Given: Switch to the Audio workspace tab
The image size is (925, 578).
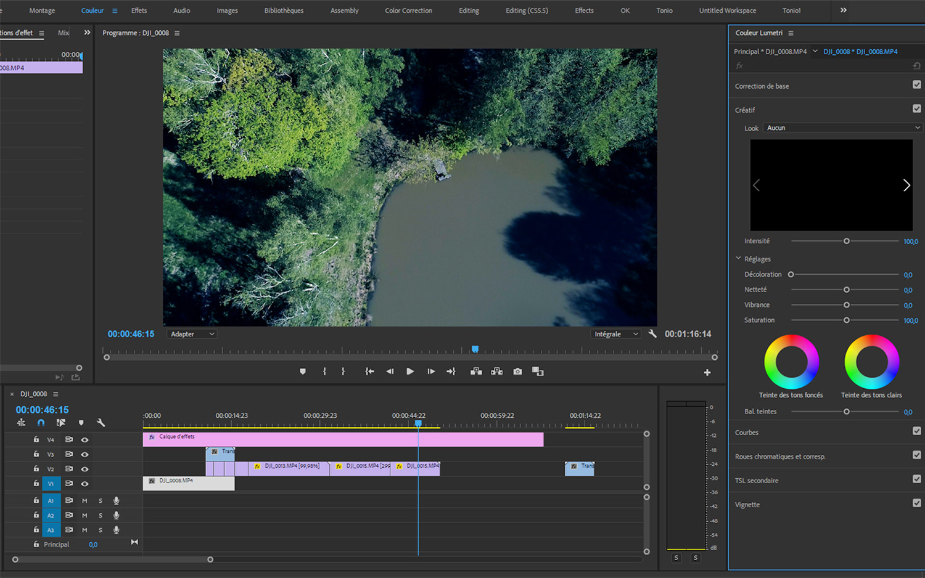Looking at the screenshot, I should click(x=181, y=10).
